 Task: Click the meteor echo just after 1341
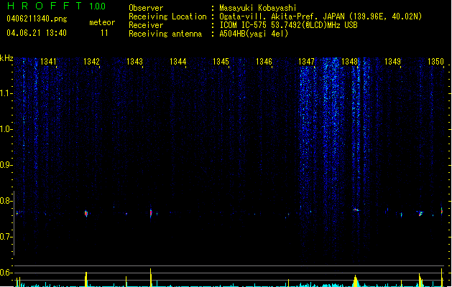[86, 213]
